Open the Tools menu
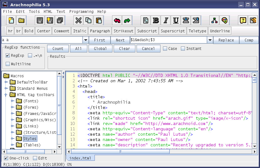Viewport: 260px width, 168px height. [x=34, y=12]
